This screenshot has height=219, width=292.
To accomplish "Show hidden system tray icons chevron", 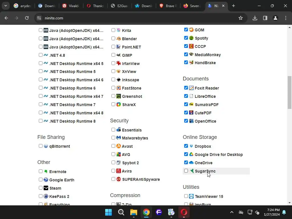I will point(232,212).
